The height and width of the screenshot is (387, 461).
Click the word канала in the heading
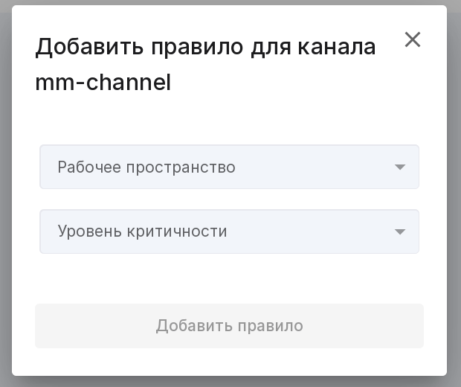337,47
